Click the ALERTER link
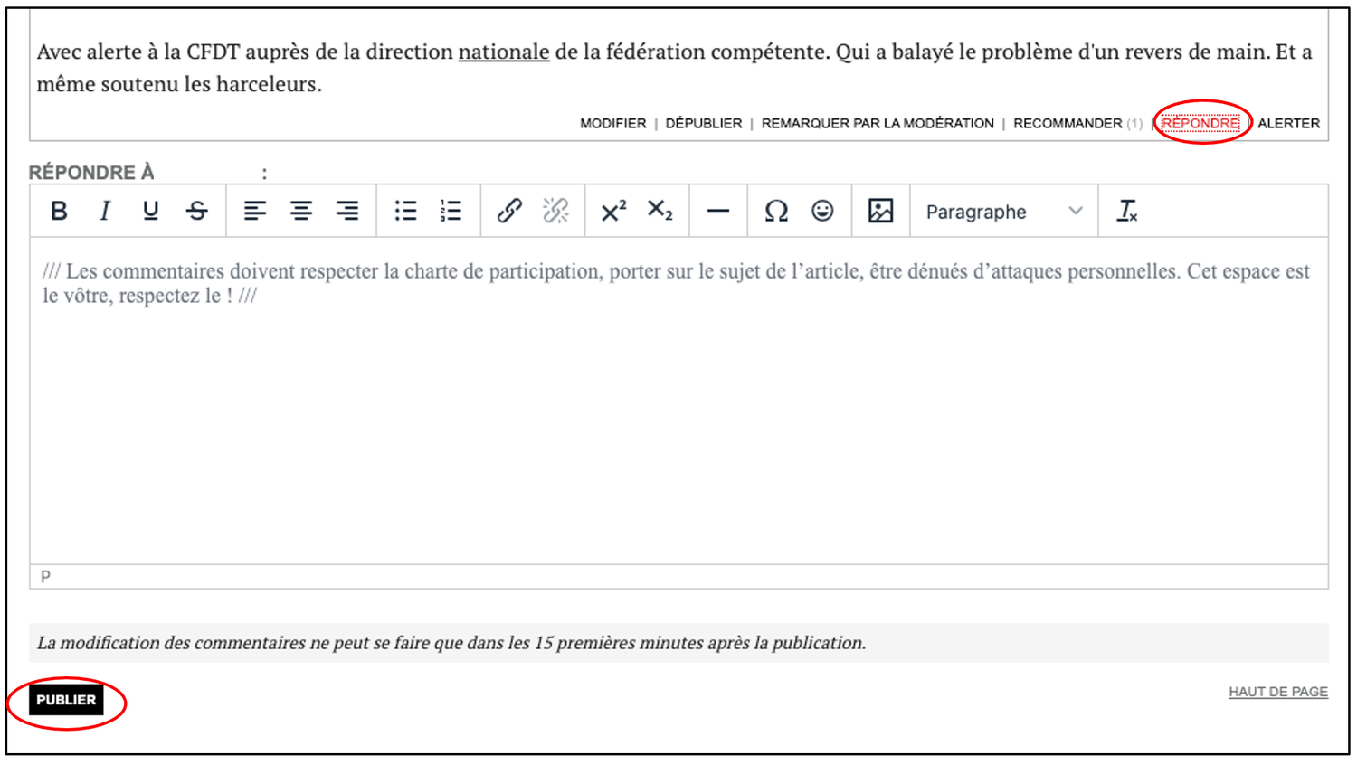The image size is (1357, 765). pos(1289,123)
